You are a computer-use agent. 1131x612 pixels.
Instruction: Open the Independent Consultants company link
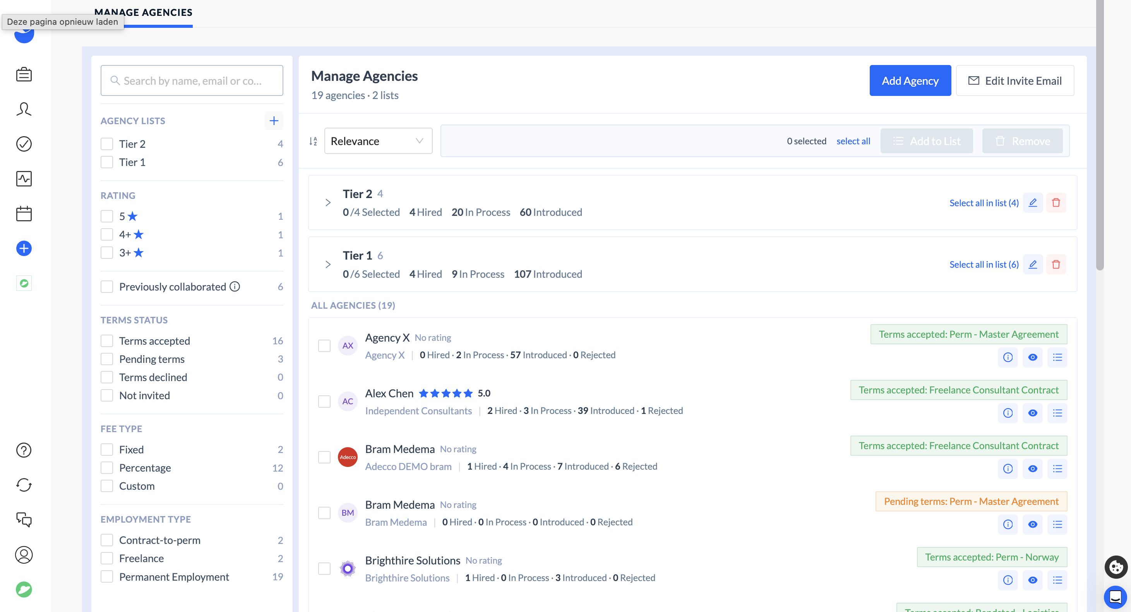[x=418, y=410]
